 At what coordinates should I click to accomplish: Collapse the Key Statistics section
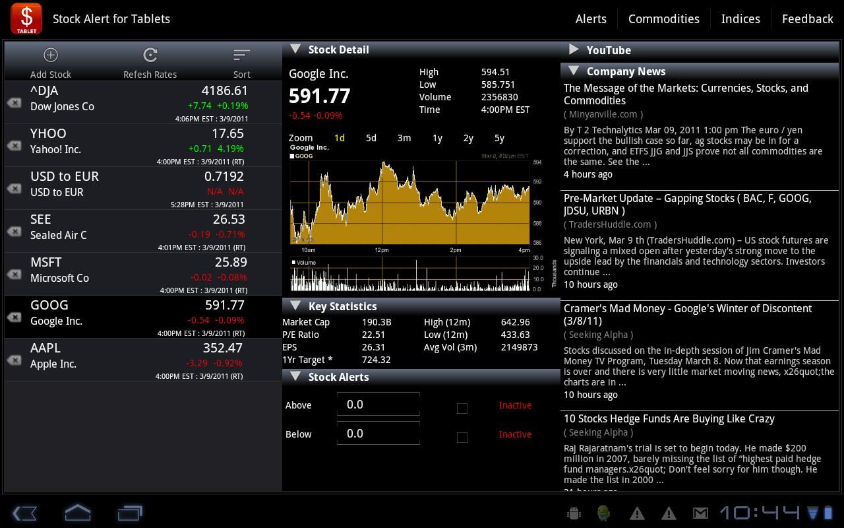(295, 306)
